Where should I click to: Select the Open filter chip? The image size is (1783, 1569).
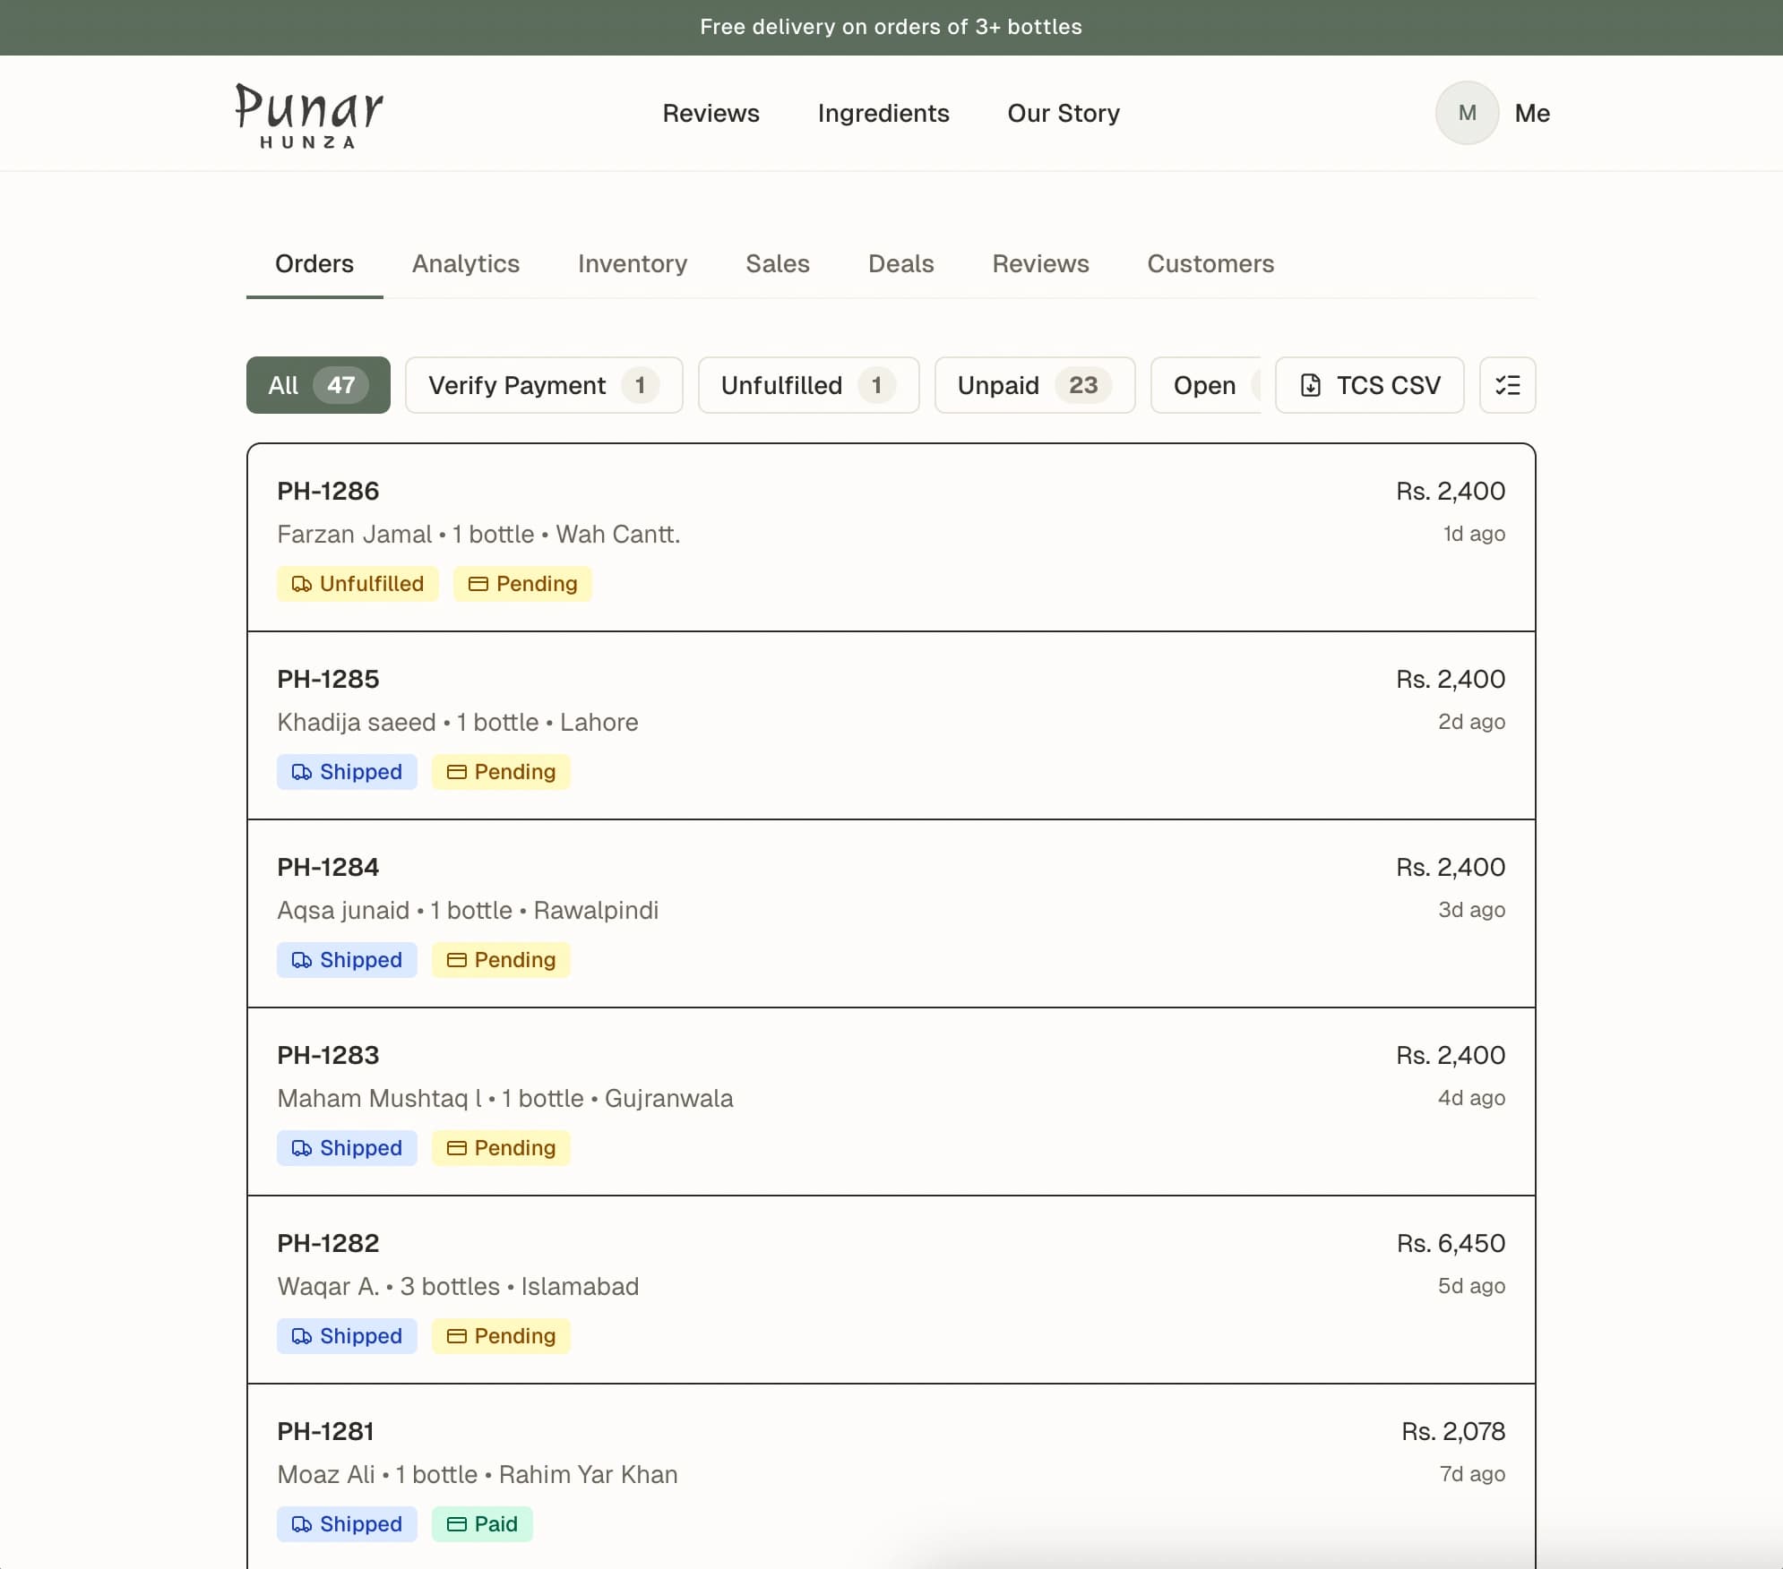pyautogui.click(x=1204, y=385)
